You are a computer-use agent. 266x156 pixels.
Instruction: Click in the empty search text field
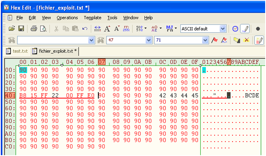53,40
